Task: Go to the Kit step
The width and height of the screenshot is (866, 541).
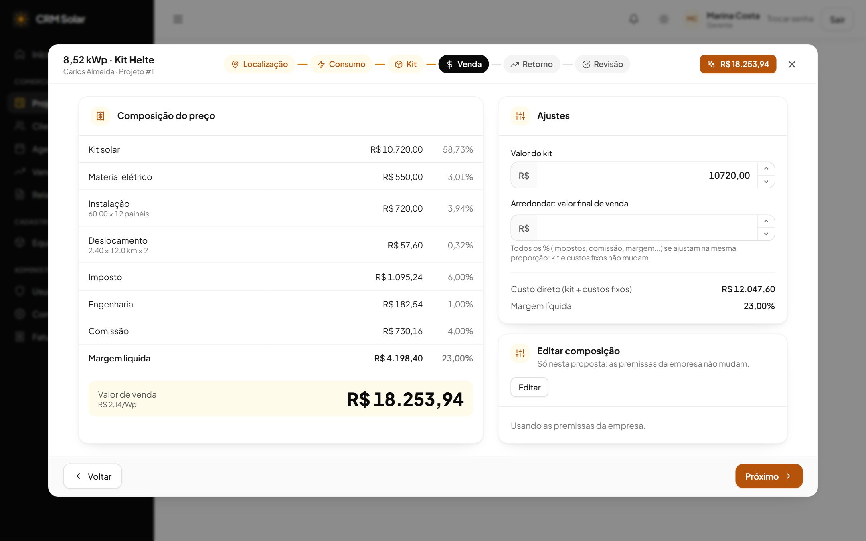Action: pyautogui.click(x=405, y=64)
